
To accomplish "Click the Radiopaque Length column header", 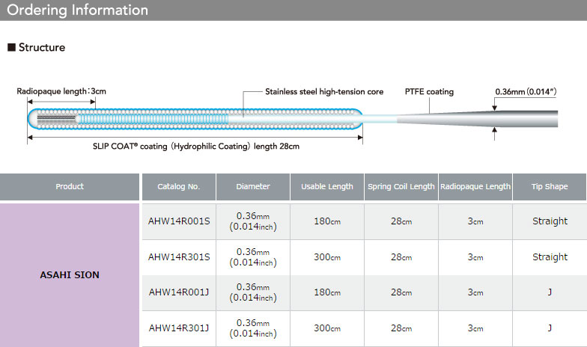I will coord(475,187).
